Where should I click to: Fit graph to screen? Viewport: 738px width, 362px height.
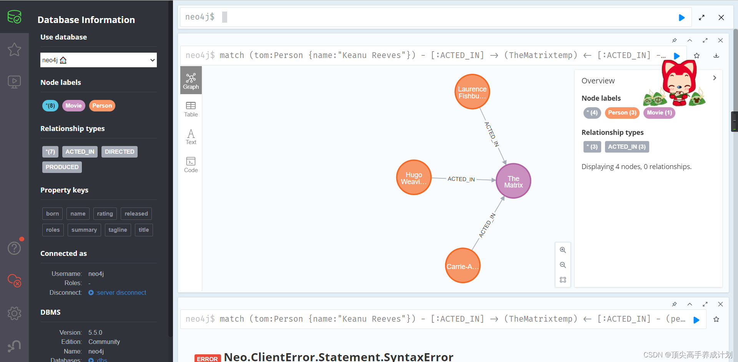pyautogui.click(x=563, y=280)
